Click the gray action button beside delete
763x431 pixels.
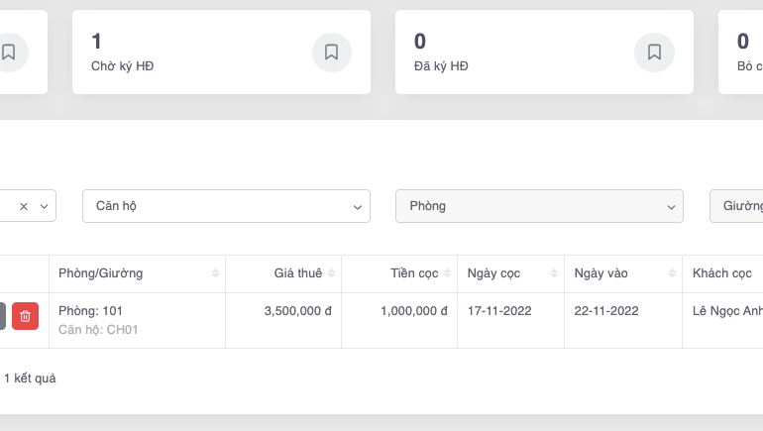point(2,316)
